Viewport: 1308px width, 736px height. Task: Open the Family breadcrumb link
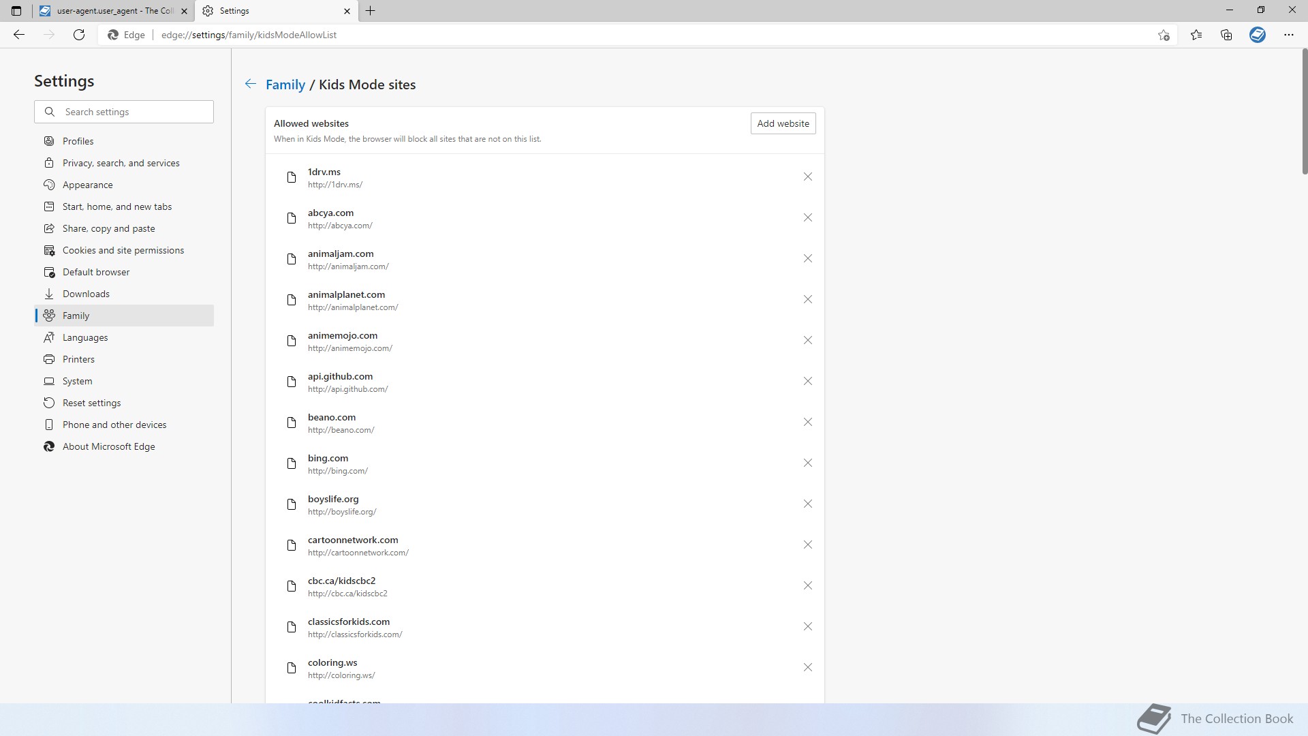(285, 85)
